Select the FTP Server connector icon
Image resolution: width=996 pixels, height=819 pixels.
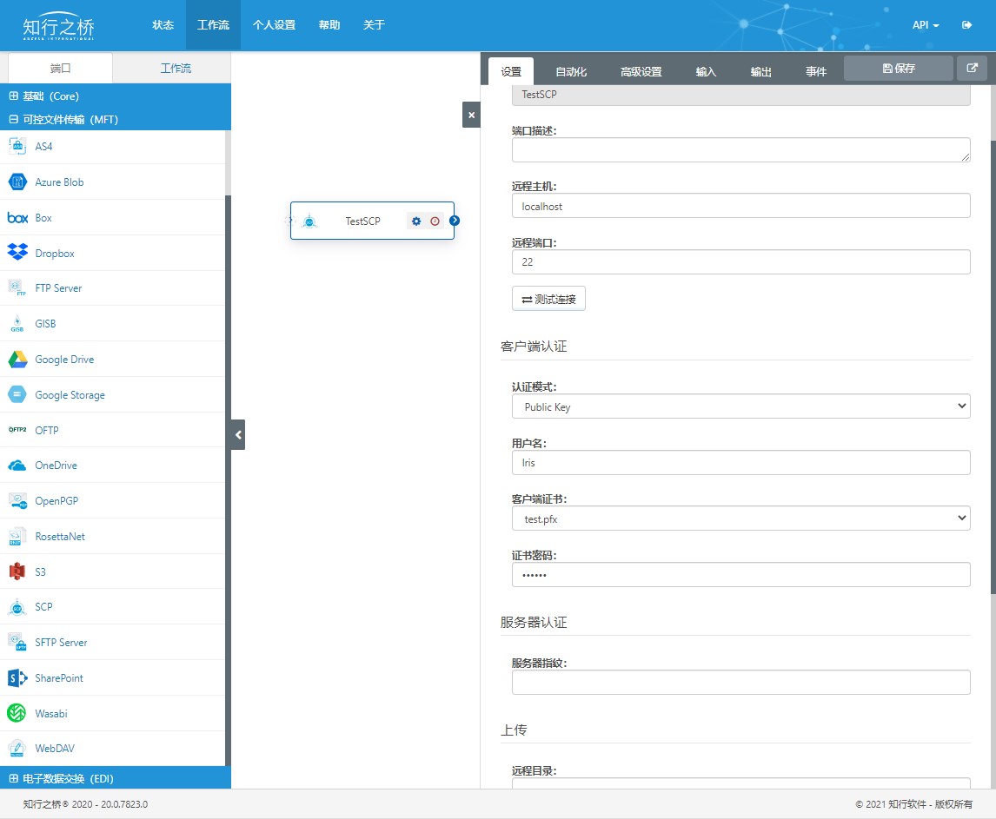click(x=17, y=288)
